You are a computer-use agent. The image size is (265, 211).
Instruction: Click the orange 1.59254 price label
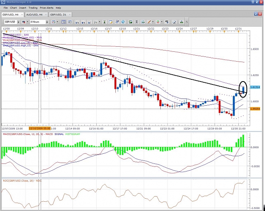click(x=255, y=109)
